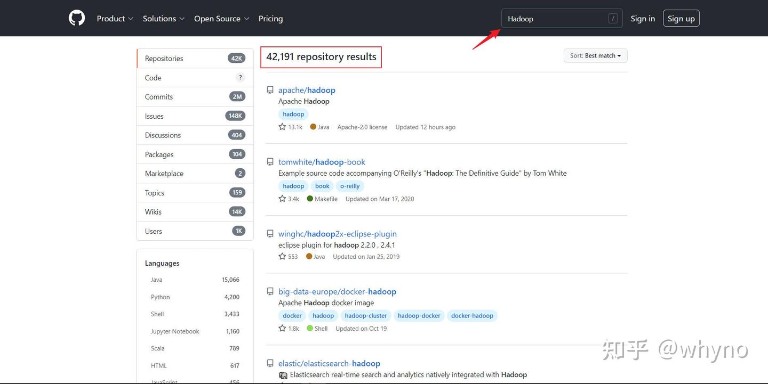Screen dimensions: 768x384
Task: Click the docker-hadoop topic tag
Action: (x=472, y=316)
